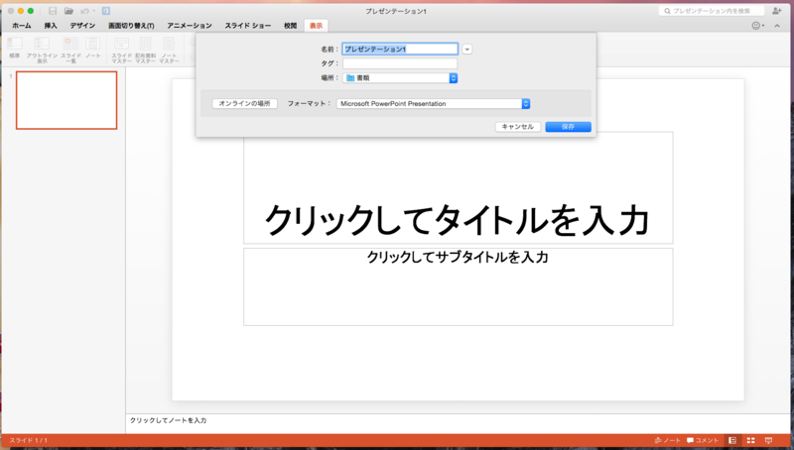The height and width of the screenshot is (450, 794).
Task: Open the 画面切り替え tab
Action: tap(131, 26)
